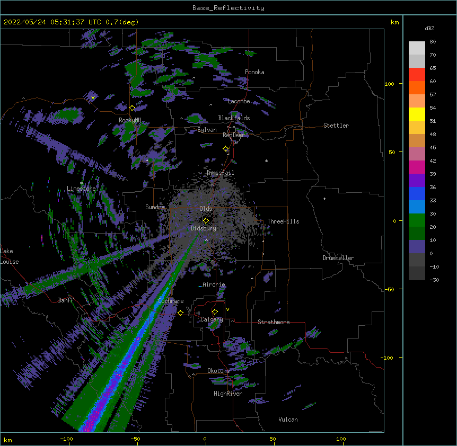Click the yellow diamond marker below Cochrane
This screenshot has height=446, width=457.
(x=180, y=313)
